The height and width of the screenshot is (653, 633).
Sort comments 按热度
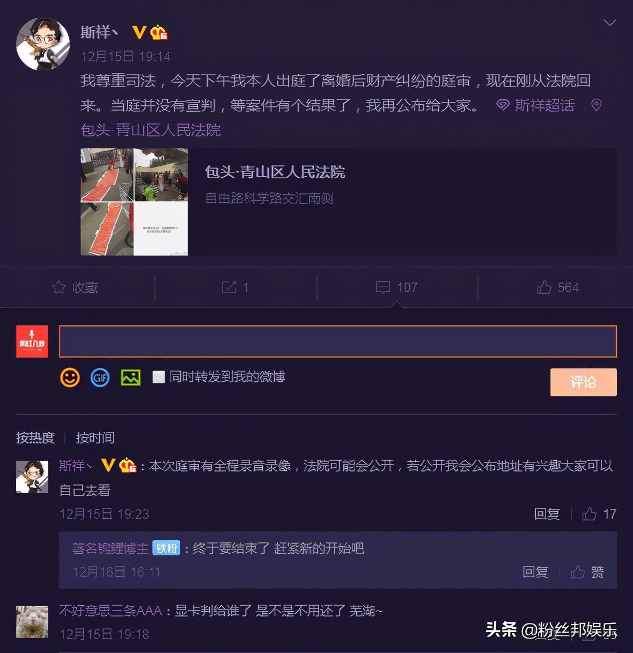[35, 438]
